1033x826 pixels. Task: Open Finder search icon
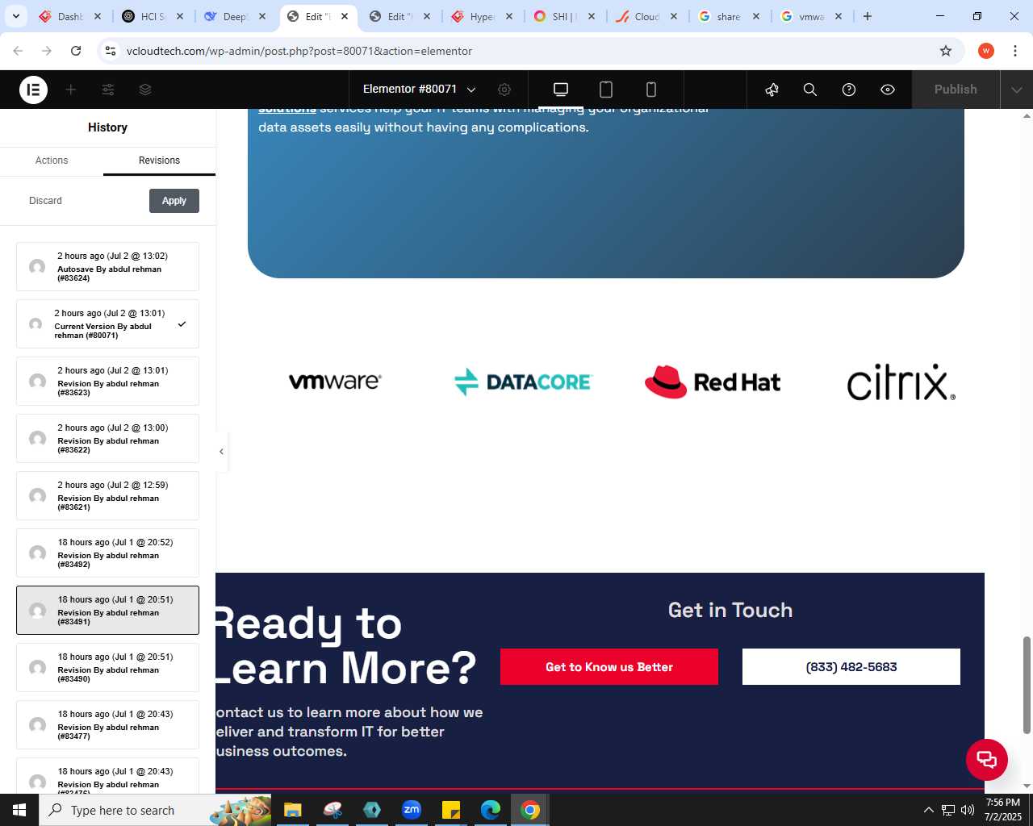pos(810,90)
